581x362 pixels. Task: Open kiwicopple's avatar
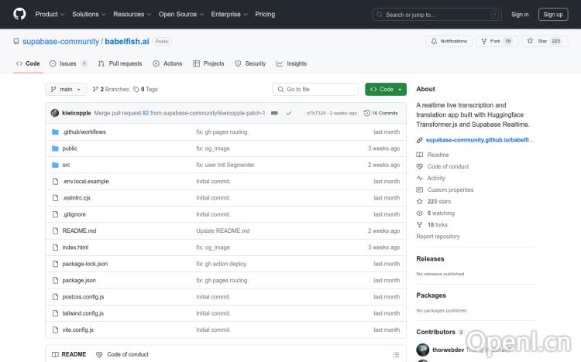(x=55, y=113)
